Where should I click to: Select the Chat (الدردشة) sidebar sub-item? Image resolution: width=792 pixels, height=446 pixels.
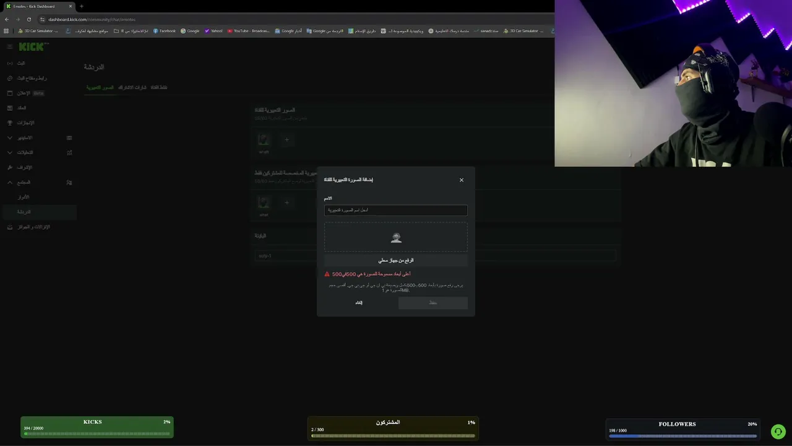[x=38, y=212]
